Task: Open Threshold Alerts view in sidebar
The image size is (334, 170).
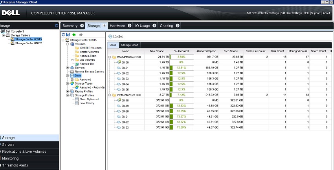Action: pyautogui.click(x=29, y=165)
